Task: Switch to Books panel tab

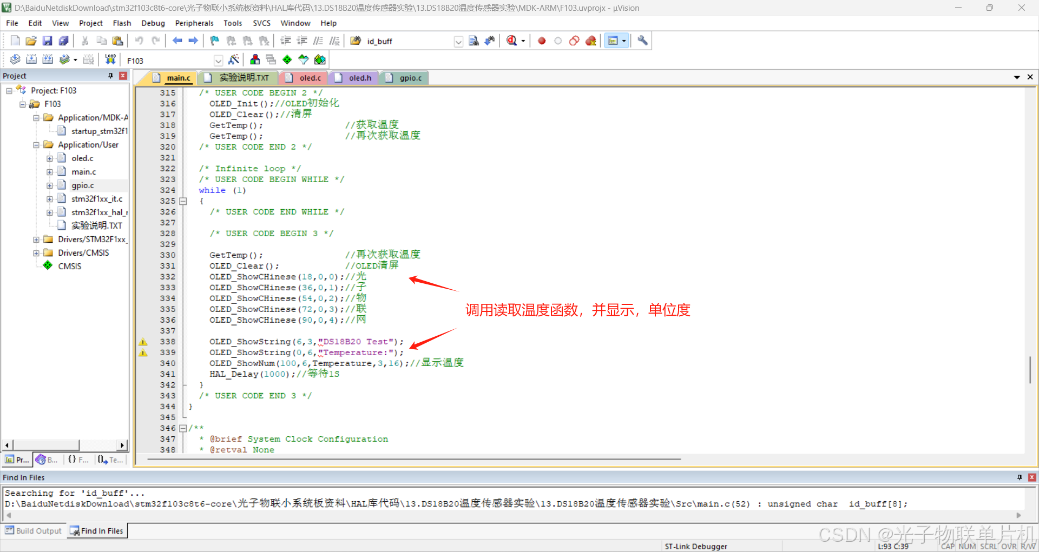Action: [x=47, y=460]
